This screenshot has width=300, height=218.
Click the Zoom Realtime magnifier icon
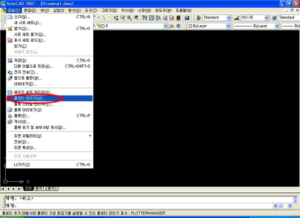123,18
